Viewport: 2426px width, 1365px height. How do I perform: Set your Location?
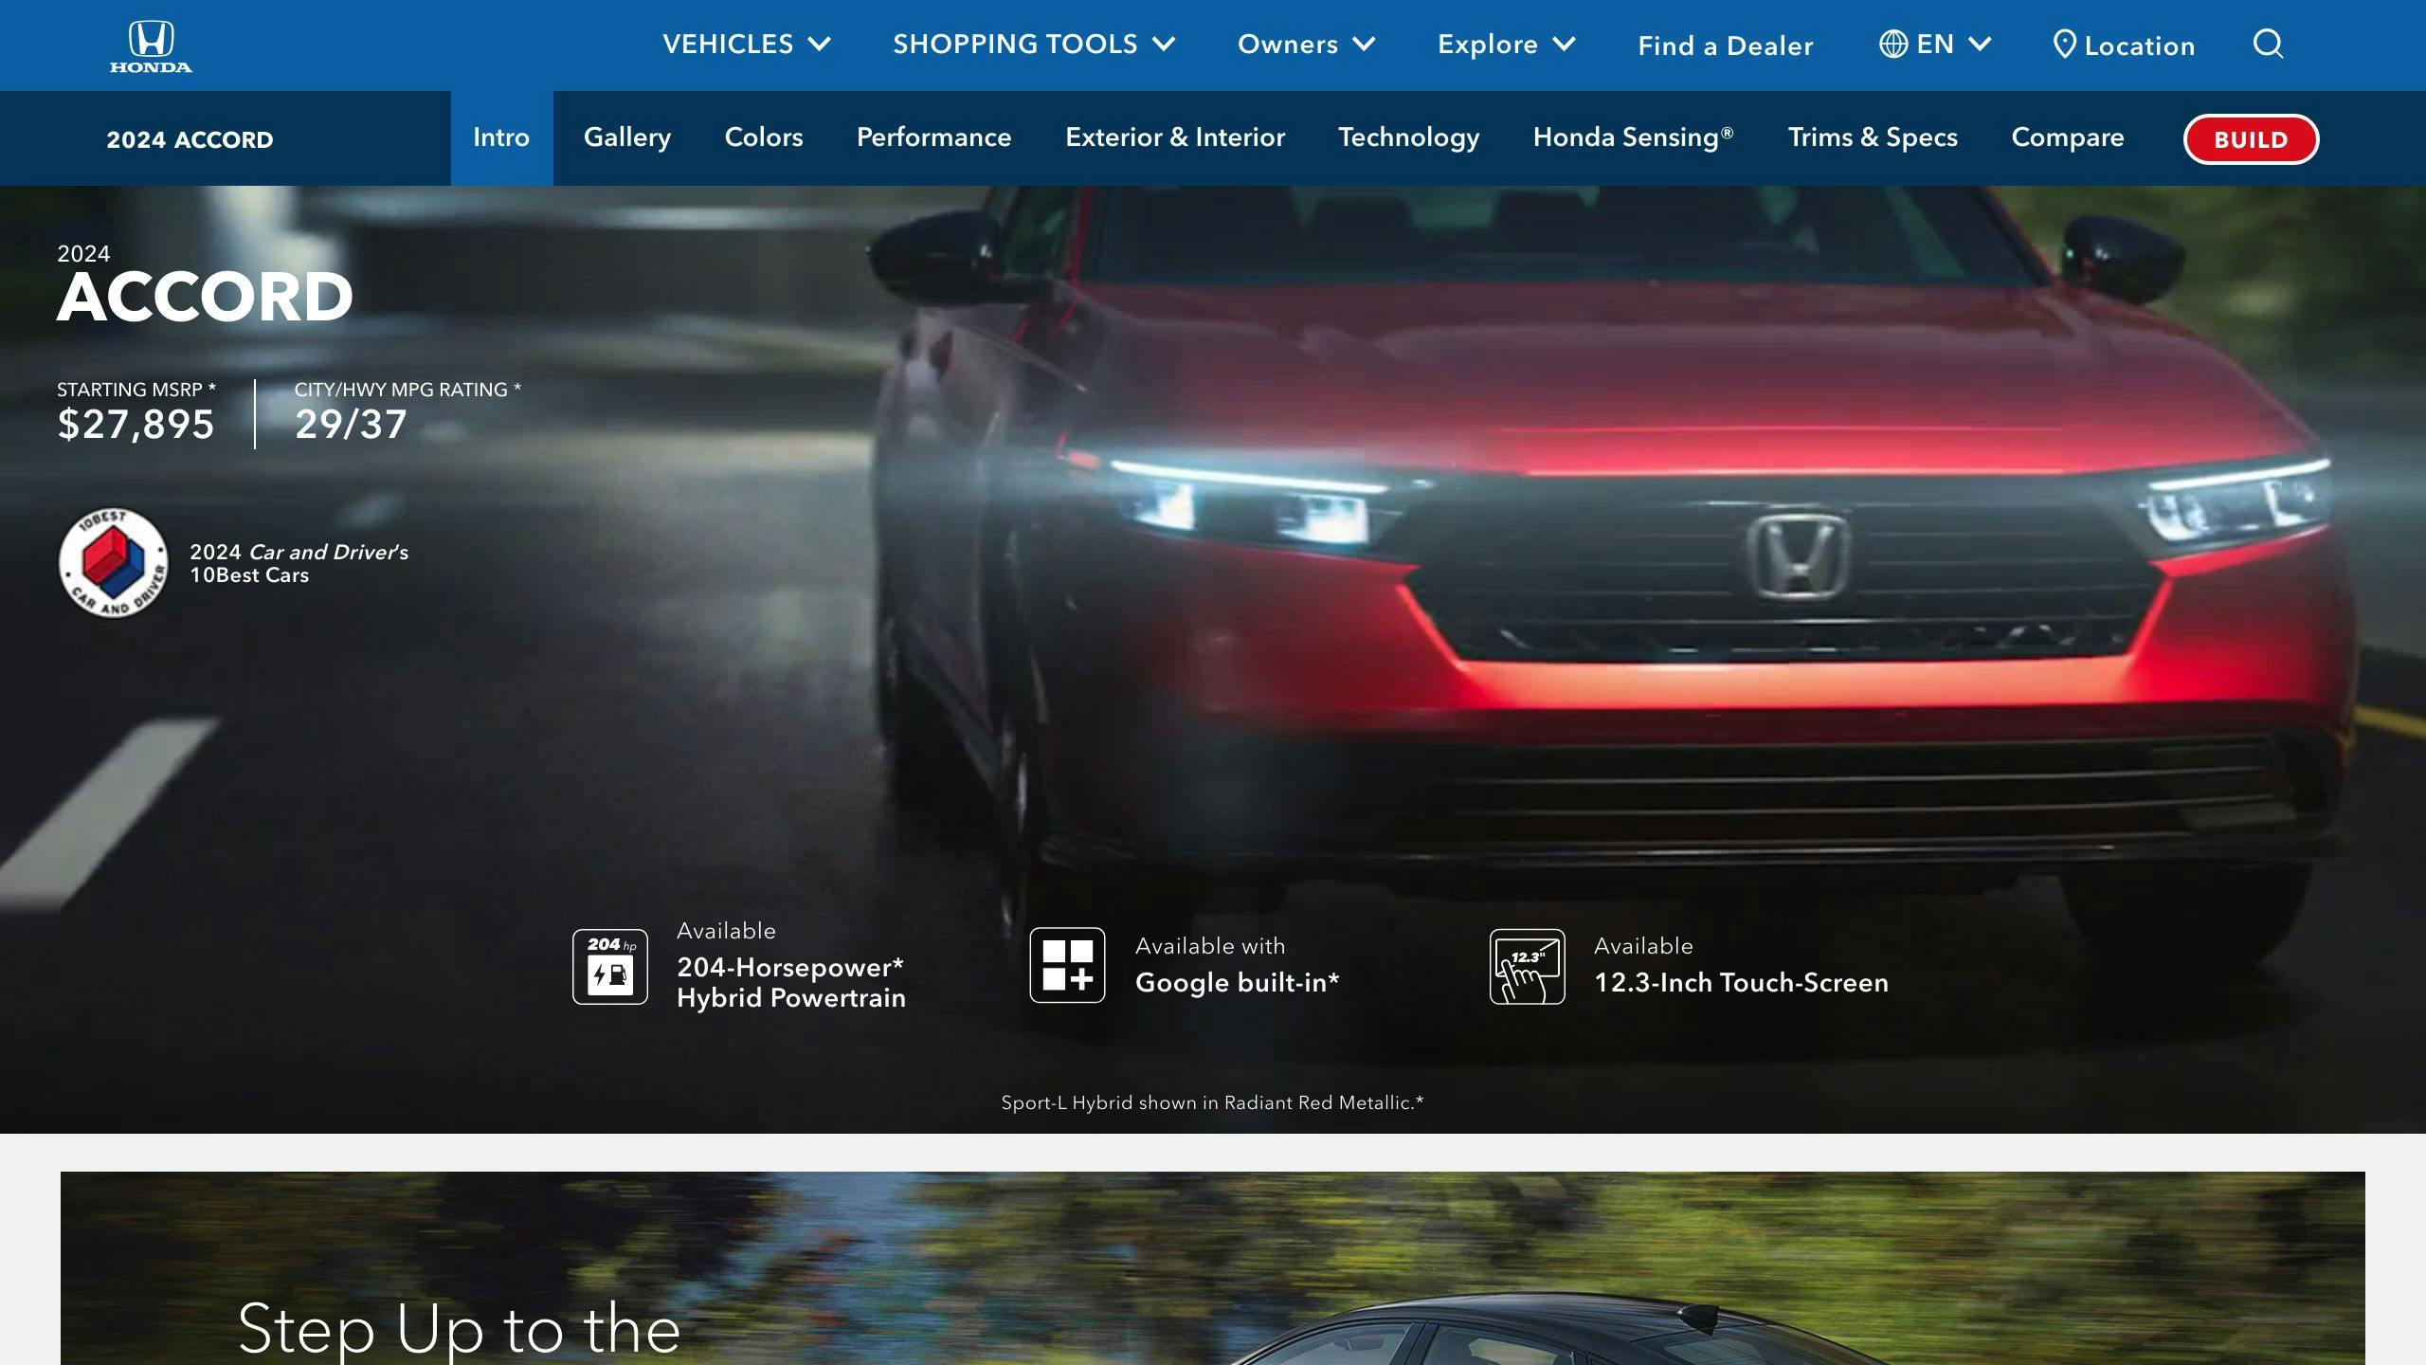2124,45
